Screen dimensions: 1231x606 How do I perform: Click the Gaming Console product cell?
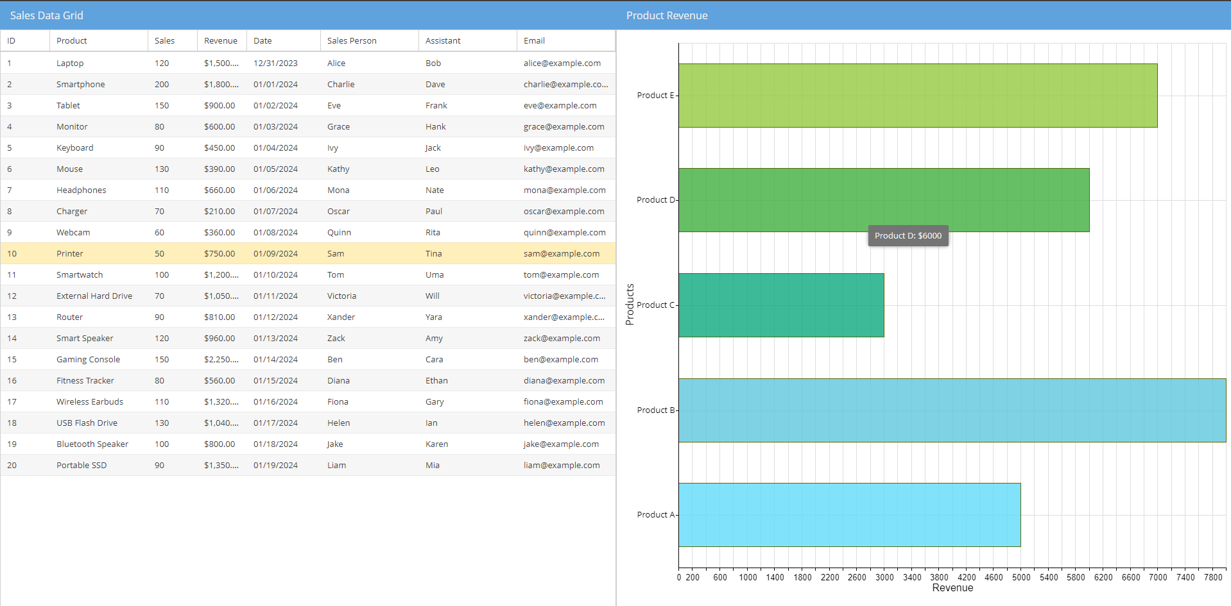point(99,359)
